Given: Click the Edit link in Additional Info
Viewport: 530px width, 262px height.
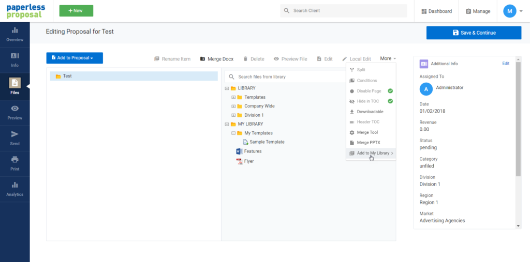Looking at the screenshot, I should pos(506,64).
